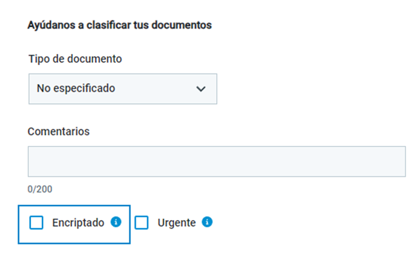Expand the document type combo box
This screenshot has height=262, width=419.
123,89
